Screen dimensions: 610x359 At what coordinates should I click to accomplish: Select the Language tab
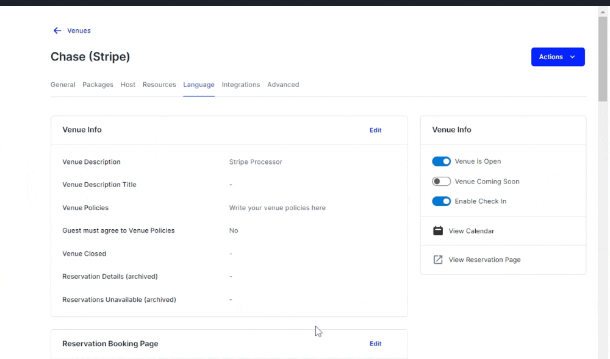pos(199,85)
